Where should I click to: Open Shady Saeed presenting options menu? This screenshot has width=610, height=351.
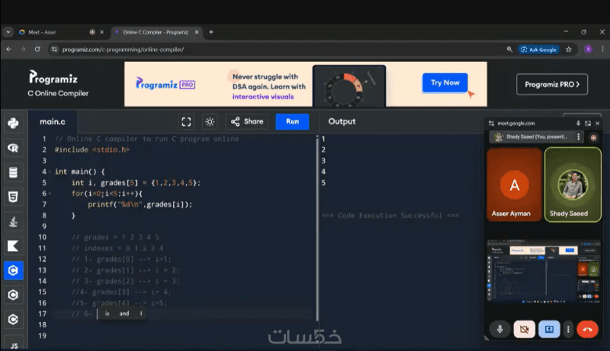[x=579, y=137]
